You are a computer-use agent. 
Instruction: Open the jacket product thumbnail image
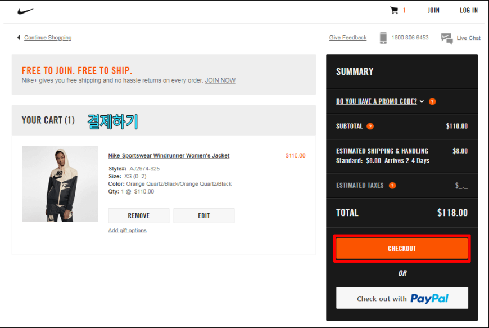[60, 184]
